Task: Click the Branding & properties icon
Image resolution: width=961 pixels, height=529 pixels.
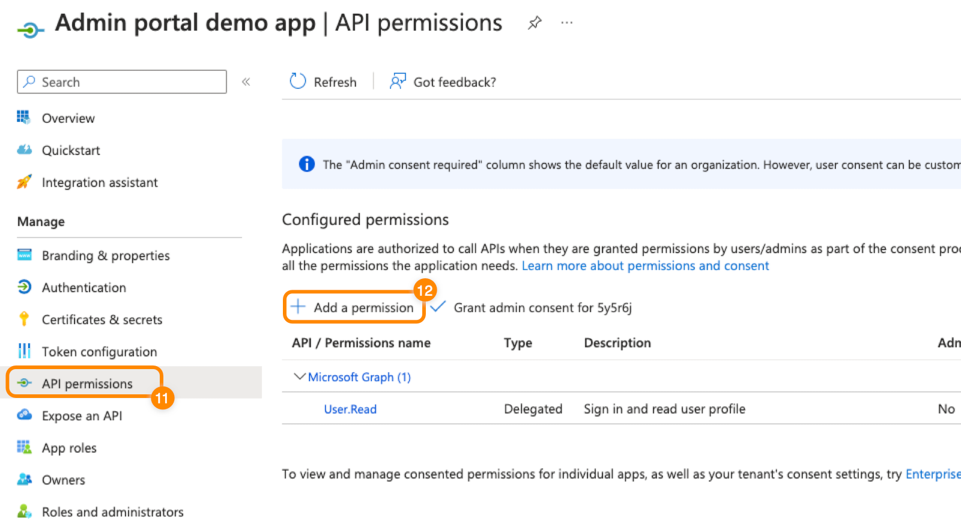Action: pyautogui.click(x=24, y=255)
